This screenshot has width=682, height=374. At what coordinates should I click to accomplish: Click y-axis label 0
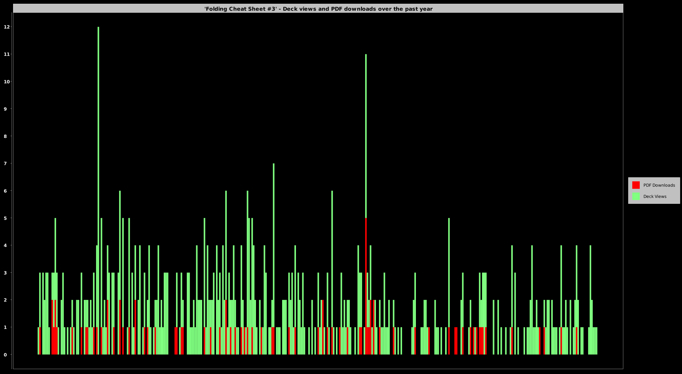point(5,355)
